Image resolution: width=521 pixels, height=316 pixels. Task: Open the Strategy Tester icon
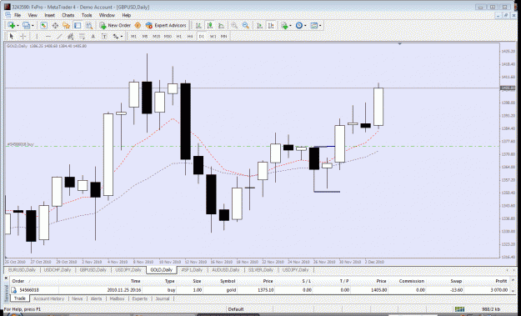[x=88, y=25]
